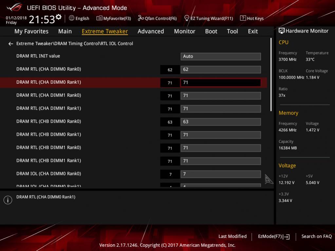This screenshot has height=251, width=335.
Task: Select DRAM IOL (CHA DIMM0 Rank0) row label
Action: click(x=49, y=174)
